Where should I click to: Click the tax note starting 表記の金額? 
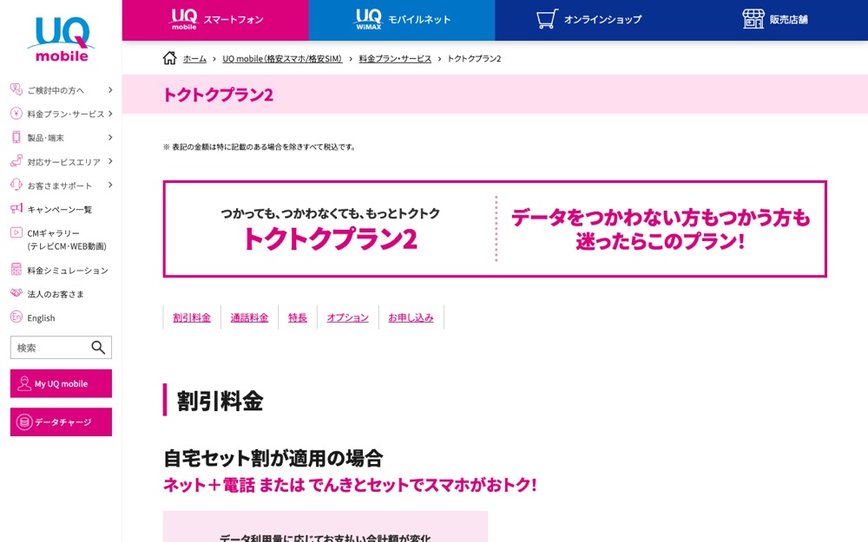pos(259,147)
